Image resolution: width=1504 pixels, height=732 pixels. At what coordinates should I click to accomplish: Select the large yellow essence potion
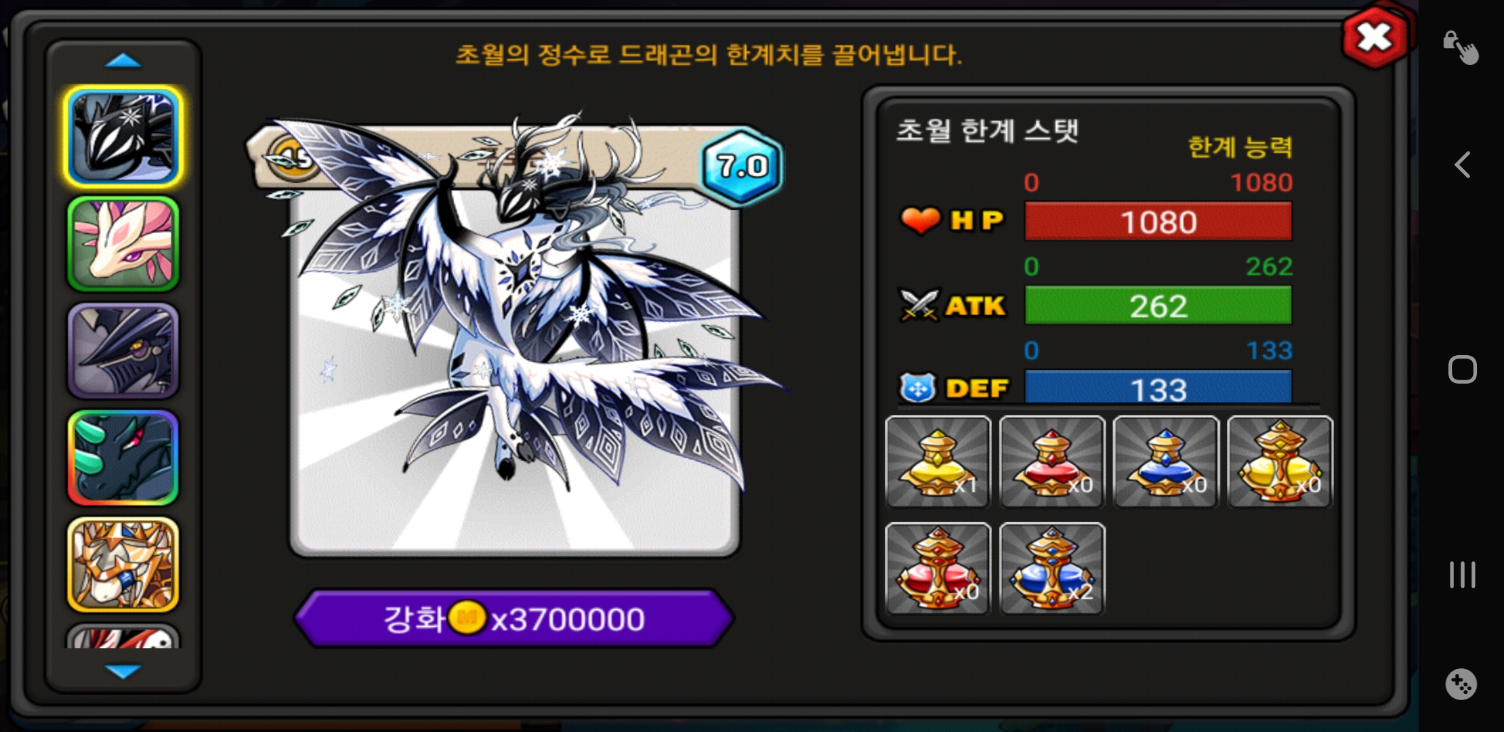pyautogui.click(x=1280, y=462)
